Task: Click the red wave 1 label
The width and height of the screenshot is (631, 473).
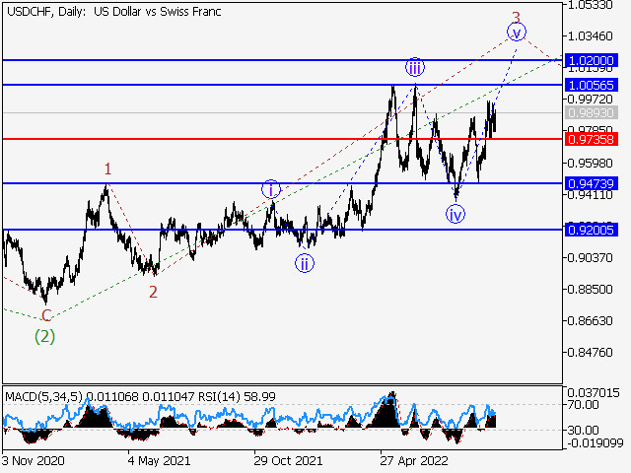Action: [x=107, y=169]
